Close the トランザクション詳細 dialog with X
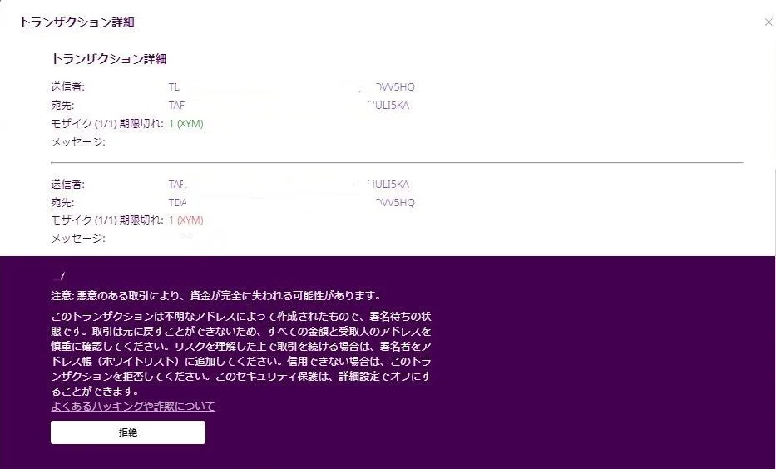 coord(768,22)
